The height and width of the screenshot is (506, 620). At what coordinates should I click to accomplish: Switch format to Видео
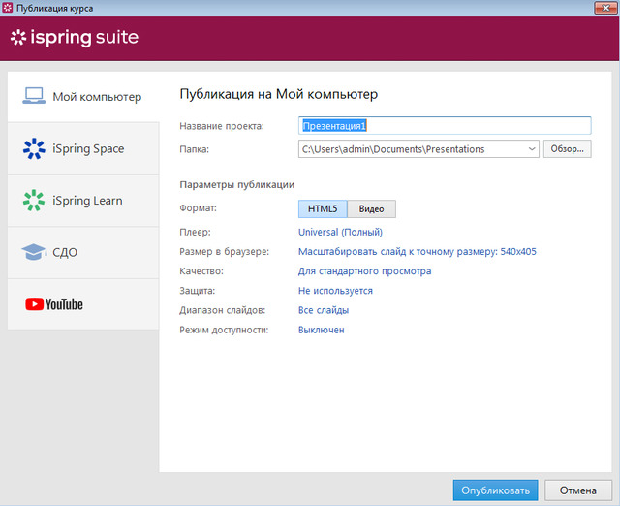click(371, 208)
